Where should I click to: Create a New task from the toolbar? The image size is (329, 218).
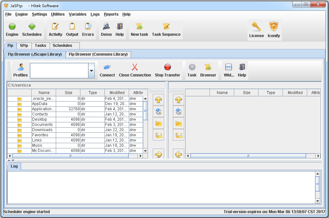[139, 29]
